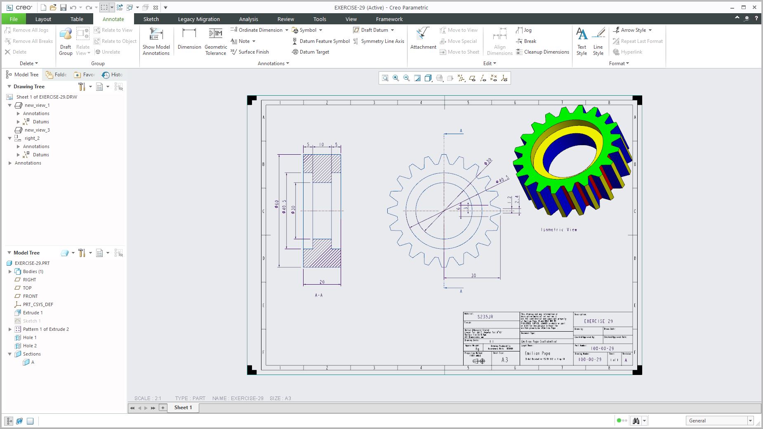
Task: Click the Regenerate icon in the quick access toolbar
Action: 120,7
